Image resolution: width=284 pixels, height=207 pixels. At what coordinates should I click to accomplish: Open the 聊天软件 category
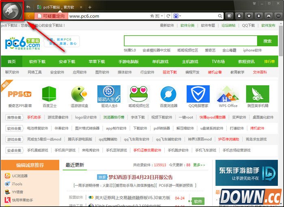coord(12,72)
